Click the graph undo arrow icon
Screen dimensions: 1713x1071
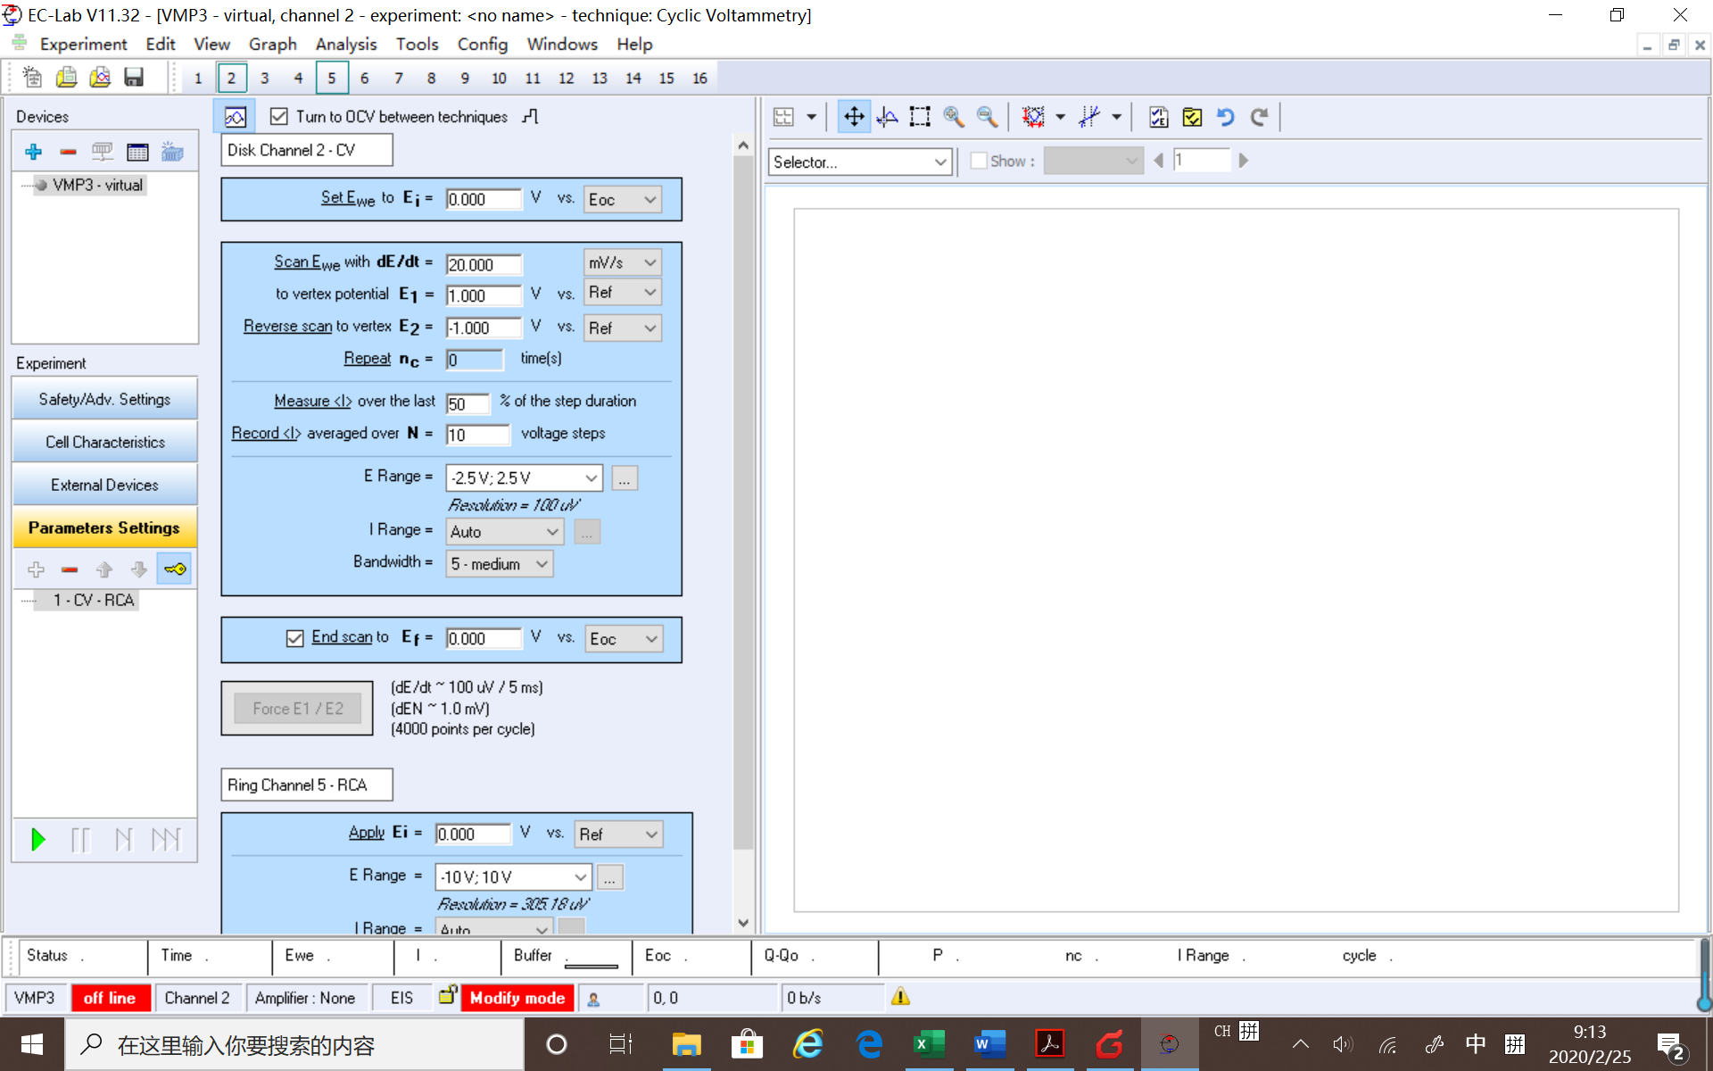tap(1225, 117)
